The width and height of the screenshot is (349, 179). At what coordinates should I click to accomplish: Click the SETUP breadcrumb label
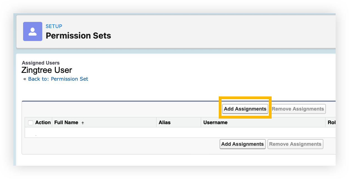(54, 26)
